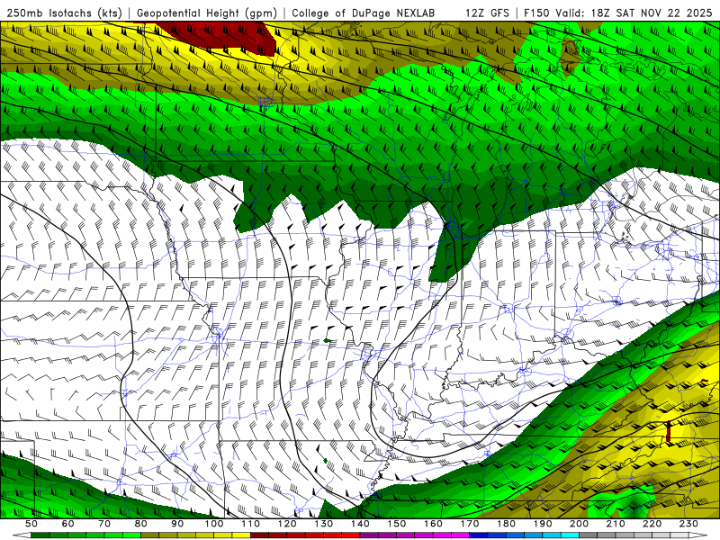The height and width of the screenshot is (540, 720).
Task: Click the '150' label on the color scale
Action: [x=397, y=524]
